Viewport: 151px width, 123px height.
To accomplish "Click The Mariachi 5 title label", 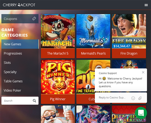I will (x=58, y=54).
